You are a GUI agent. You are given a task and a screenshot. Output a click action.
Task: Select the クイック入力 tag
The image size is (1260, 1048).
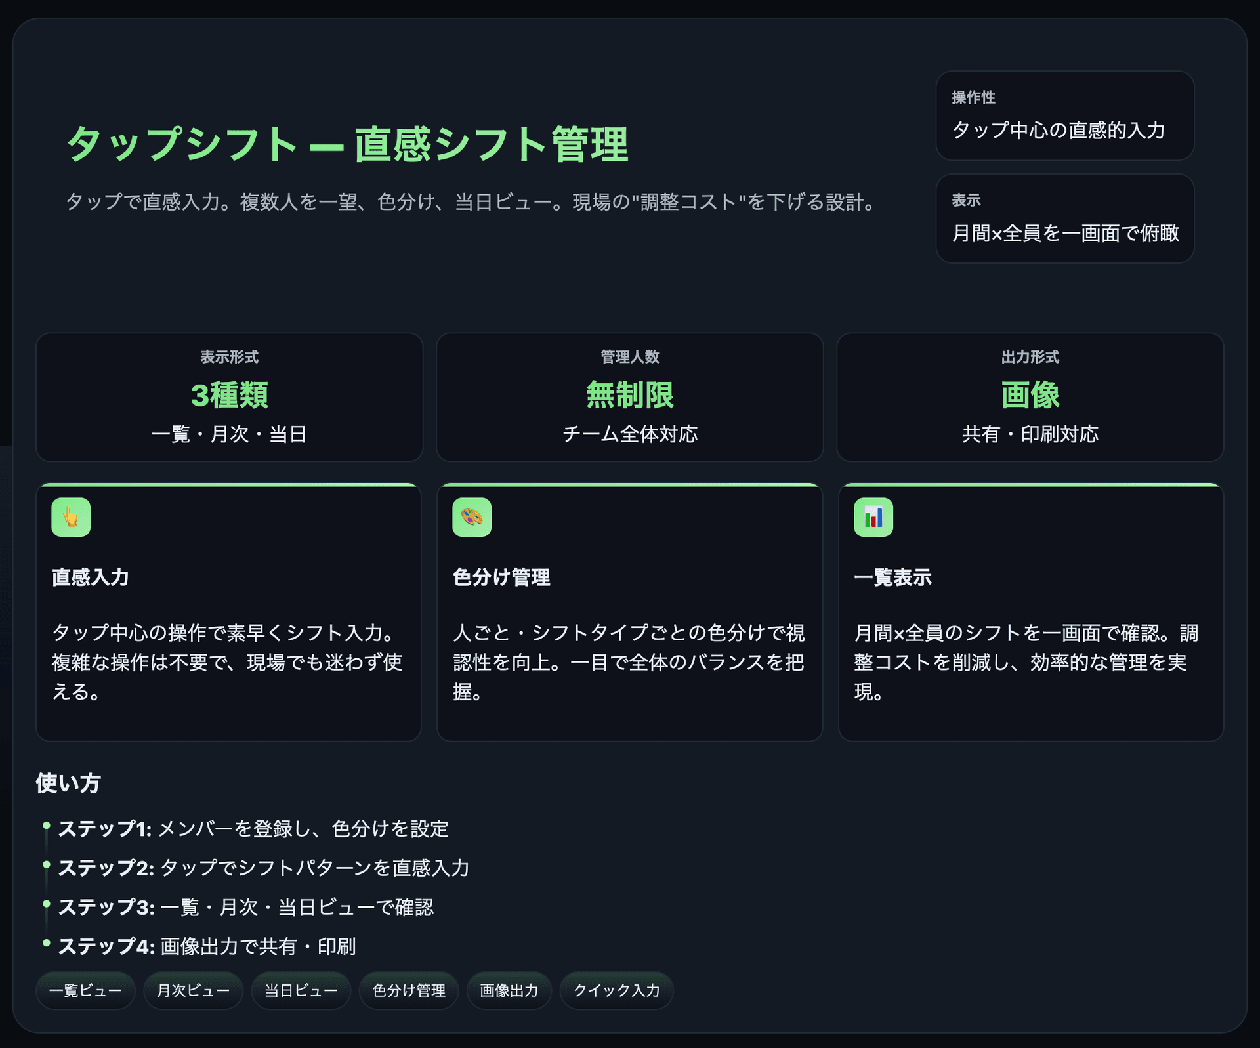coord(616,991)
